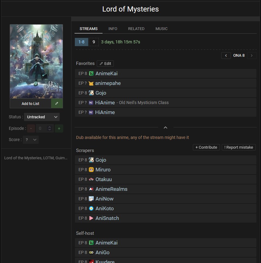Screen dimensions: 261x263
Task: Click the pink AniSnatch play icon
Action: (x=91, y=218)
